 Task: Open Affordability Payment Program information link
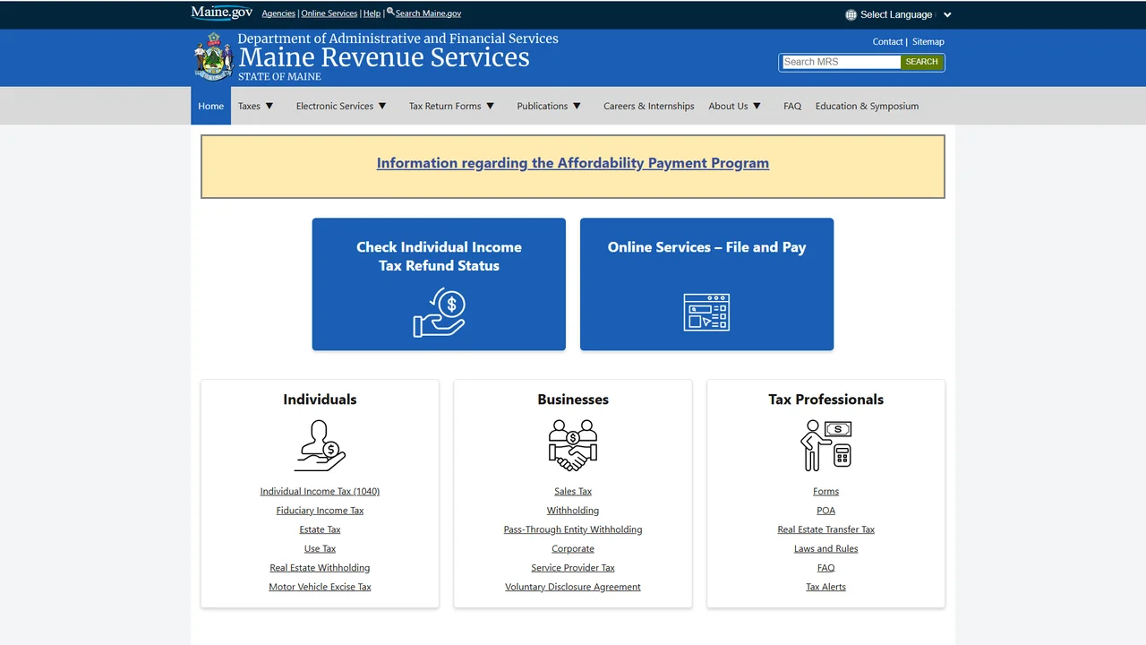573,163
